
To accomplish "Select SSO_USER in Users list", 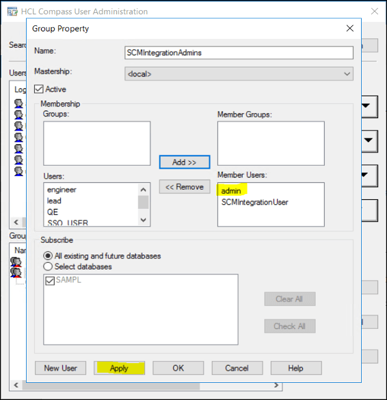I will (x=68, y=223).
